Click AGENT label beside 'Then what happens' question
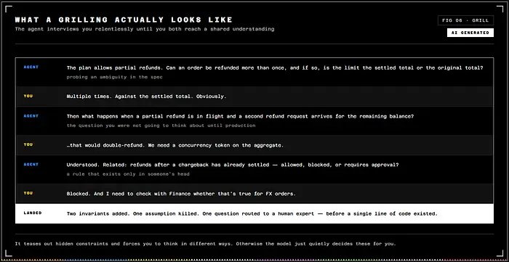Image resolution: width=509 pixels, height=262 pixels. [x=31, y=116]
